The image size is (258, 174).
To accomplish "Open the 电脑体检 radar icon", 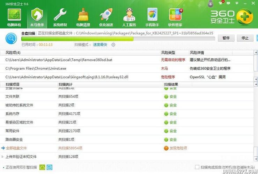I will pyautogui.click(x=14, y=15).
